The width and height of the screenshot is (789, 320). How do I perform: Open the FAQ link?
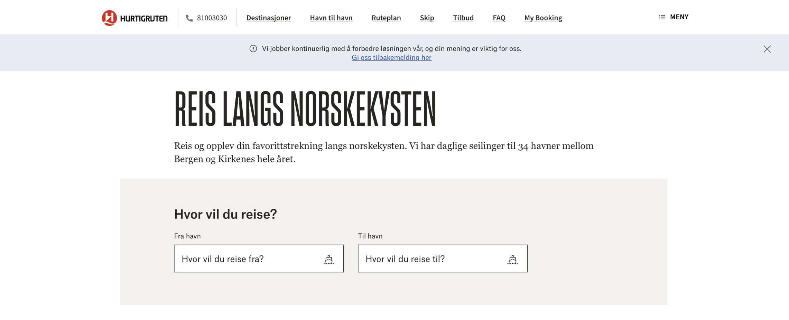[x=499, y=18]
